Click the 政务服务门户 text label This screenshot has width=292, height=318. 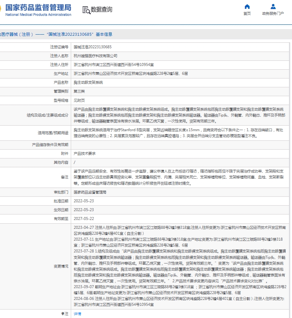(273, 14)
